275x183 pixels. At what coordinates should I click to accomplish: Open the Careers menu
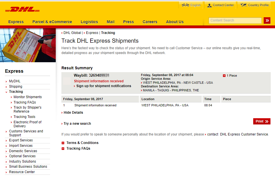[150, 22]
